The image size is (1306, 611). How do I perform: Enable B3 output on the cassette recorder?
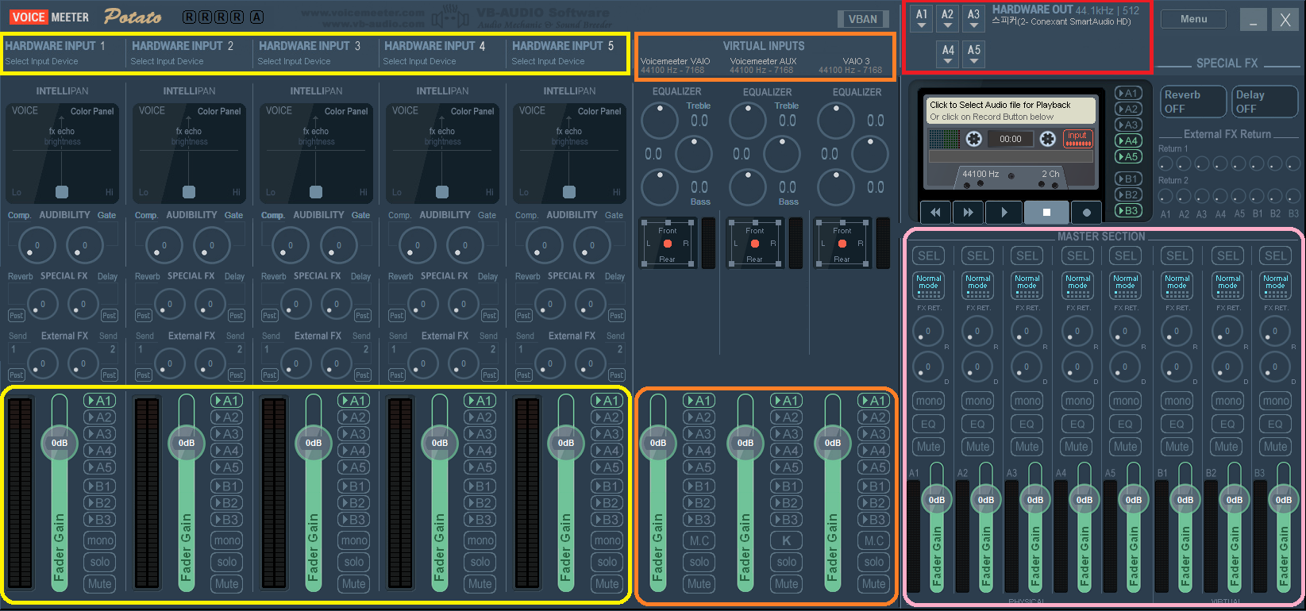(1128, 210)
